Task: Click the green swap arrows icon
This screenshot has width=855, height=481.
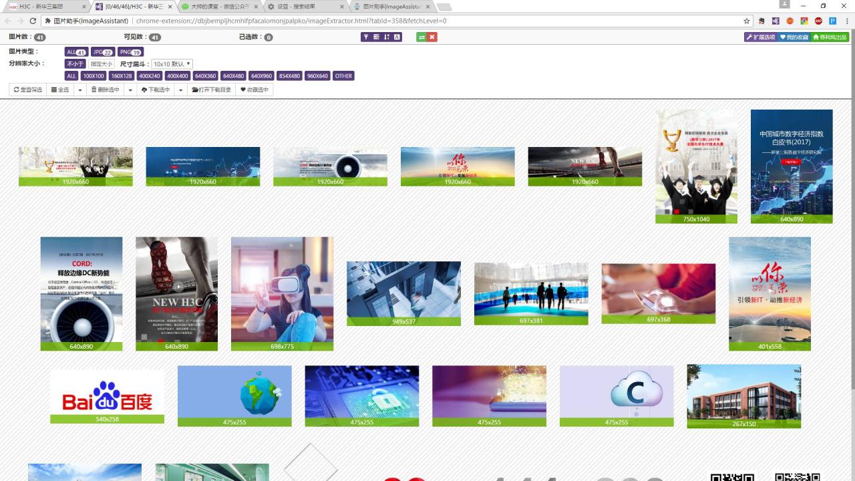Action: click(421, 37)
